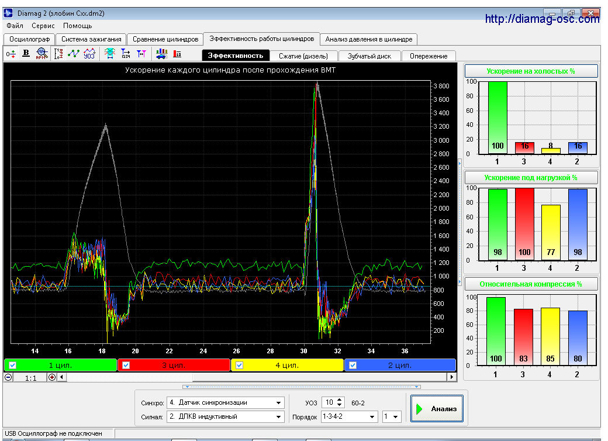Zoom out with the minus magnifier button
The width and height of the screenshot is (608, 441).
pyautogui.click(x=8, y=377)
